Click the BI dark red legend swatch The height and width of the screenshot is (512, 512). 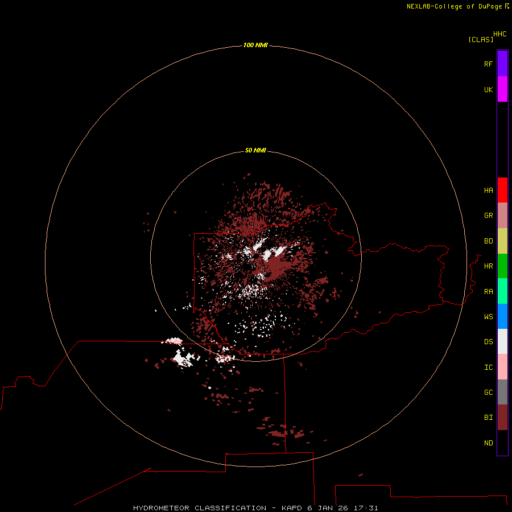pos(502,418)
